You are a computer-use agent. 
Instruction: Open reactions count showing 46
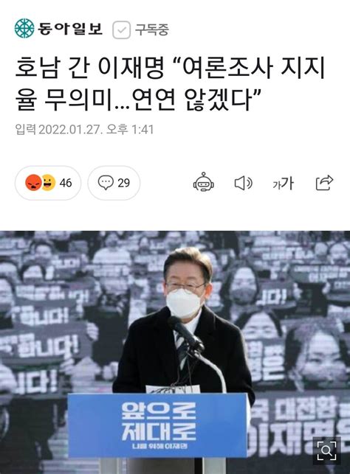[x=48, y=183]
